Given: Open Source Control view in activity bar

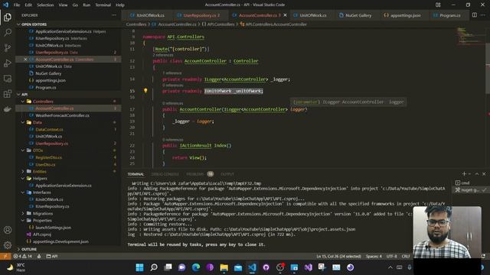Looking at the screenshot, I should point(8,47).
